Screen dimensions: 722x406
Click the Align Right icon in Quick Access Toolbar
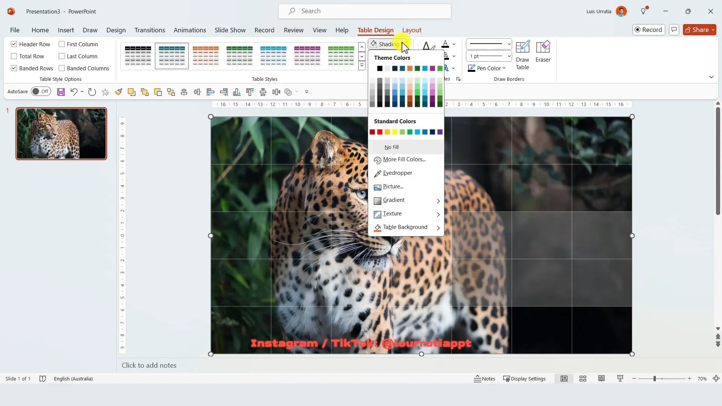tap(224, 92)
